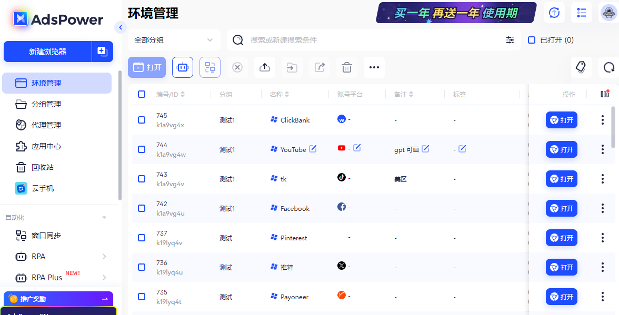Enable the 已打开 (0) checkbox
Image resolution: width=619 pixels, height=315 pixels.
click(531, 40)
